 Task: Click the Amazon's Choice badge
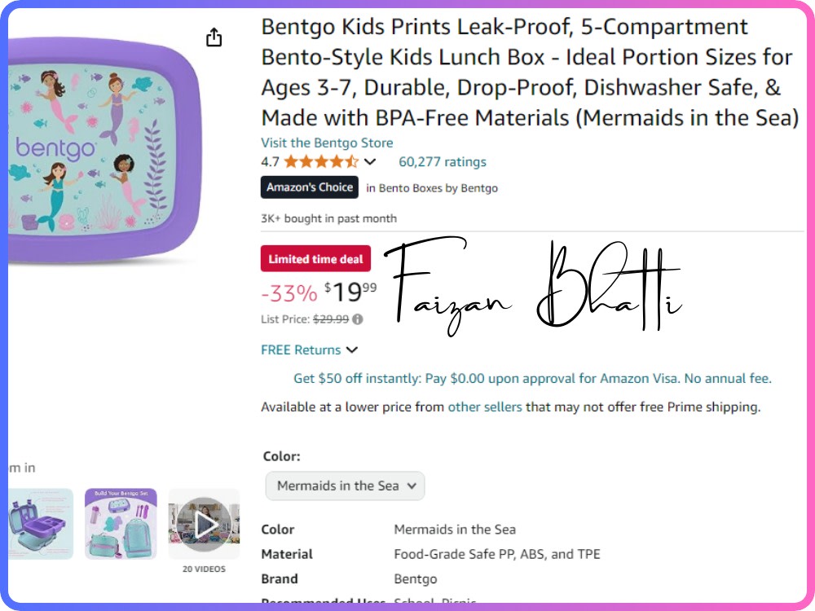(309, 187)
